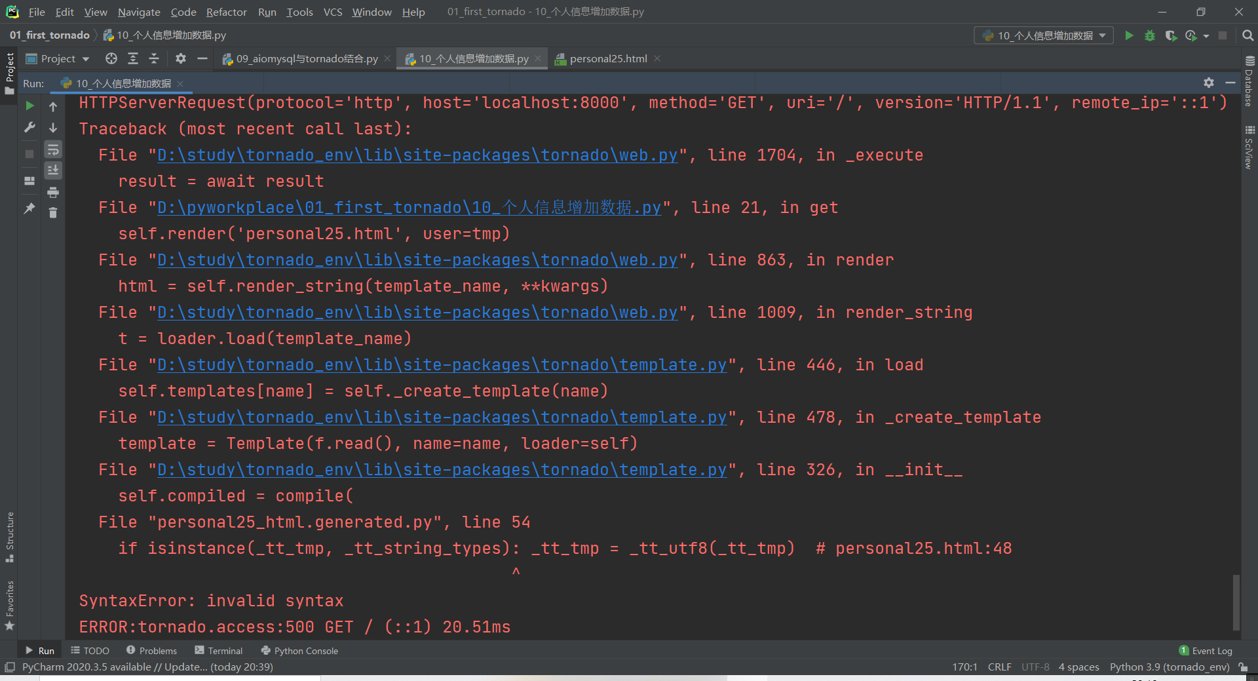Open the profiler run icon
The height and width of the screenshot is (681, 1258).
(x=1191, y=35)
